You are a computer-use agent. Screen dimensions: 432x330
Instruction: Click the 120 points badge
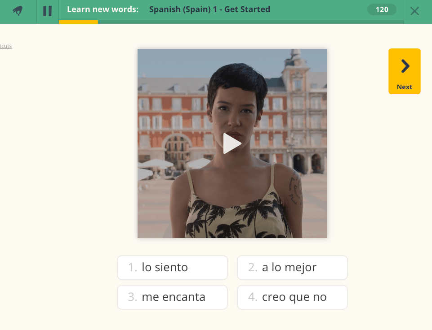[x=382, y=10]
